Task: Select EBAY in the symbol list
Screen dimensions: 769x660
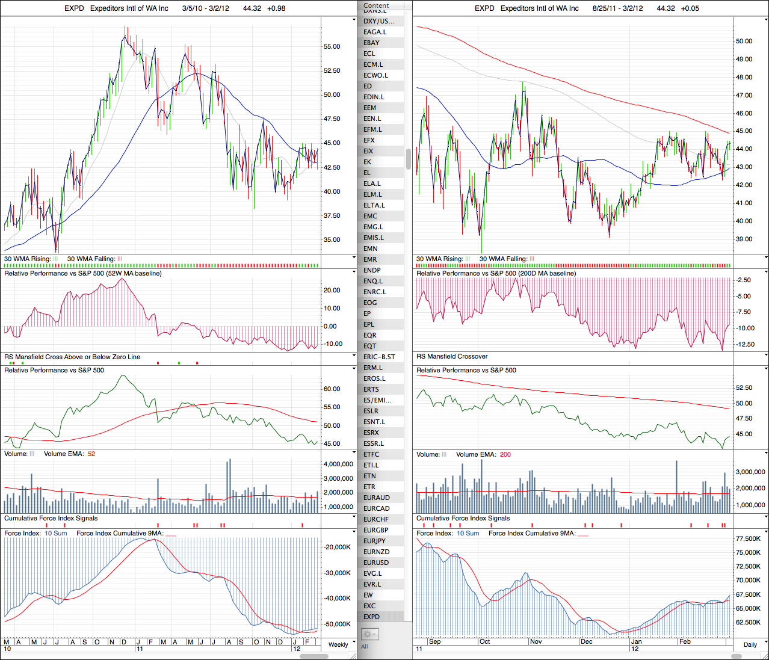Action: point(372,43)
